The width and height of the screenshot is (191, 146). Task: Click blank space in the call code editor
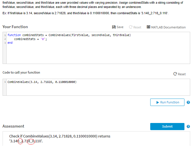pos(97,90)
